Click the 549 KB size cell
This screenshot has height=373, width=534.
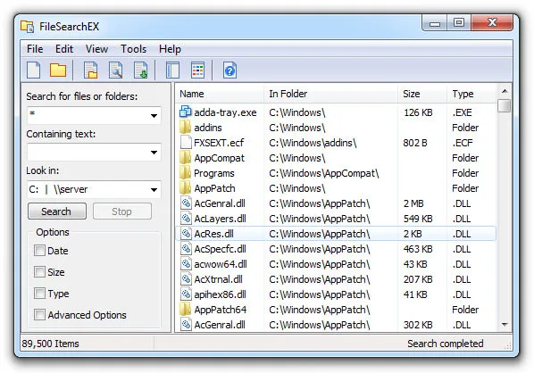coord(418,219)
